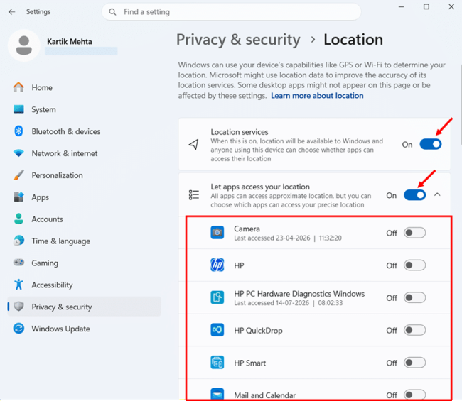Click the search magnifier icon

click(x=112, y=12)
